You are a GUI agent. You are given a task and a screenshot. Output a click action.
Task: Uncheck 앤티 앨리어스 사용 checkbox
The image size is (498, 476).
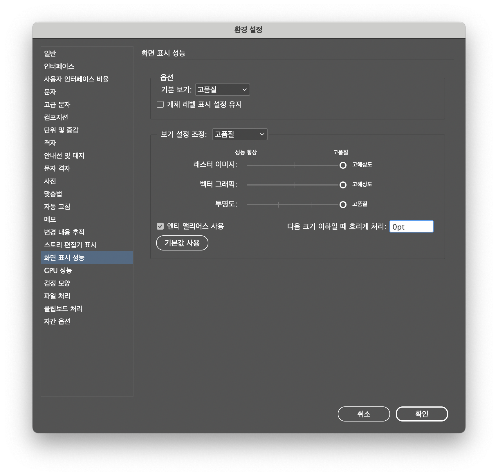160,226
